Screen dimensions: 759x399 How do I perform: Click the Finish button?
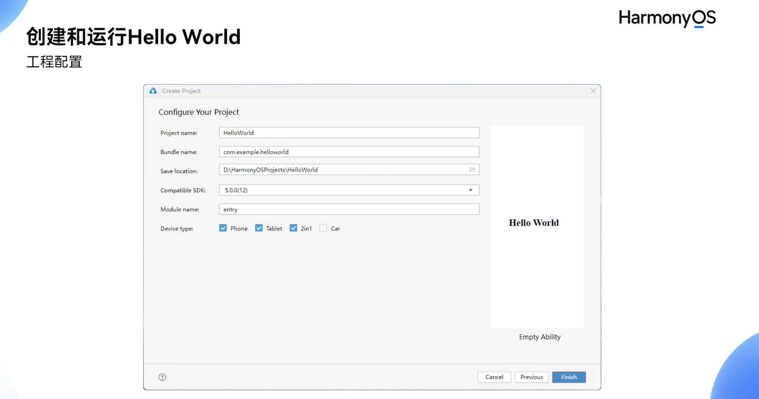point(569,377)
